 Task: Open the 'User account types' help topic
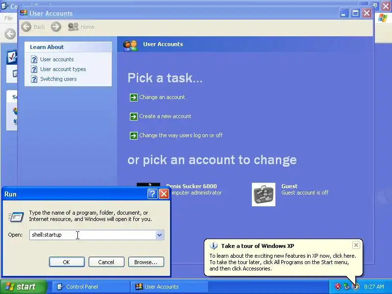[63, 69]
